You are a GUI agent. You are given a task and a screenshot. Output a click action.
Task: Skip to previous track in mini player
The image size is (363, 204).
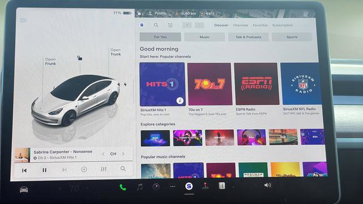coord(24,171)
